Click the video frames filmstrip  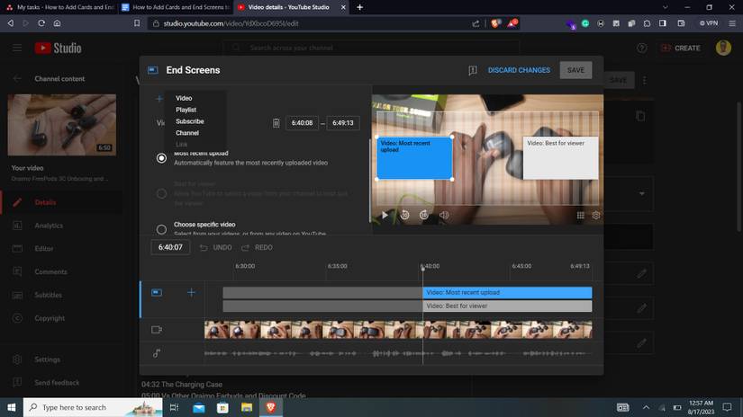398,330
